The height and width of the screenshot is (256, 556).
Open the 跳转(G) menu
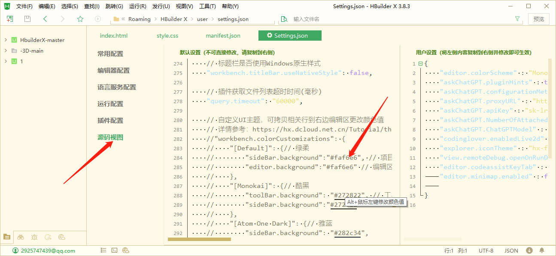coord(114,6)
